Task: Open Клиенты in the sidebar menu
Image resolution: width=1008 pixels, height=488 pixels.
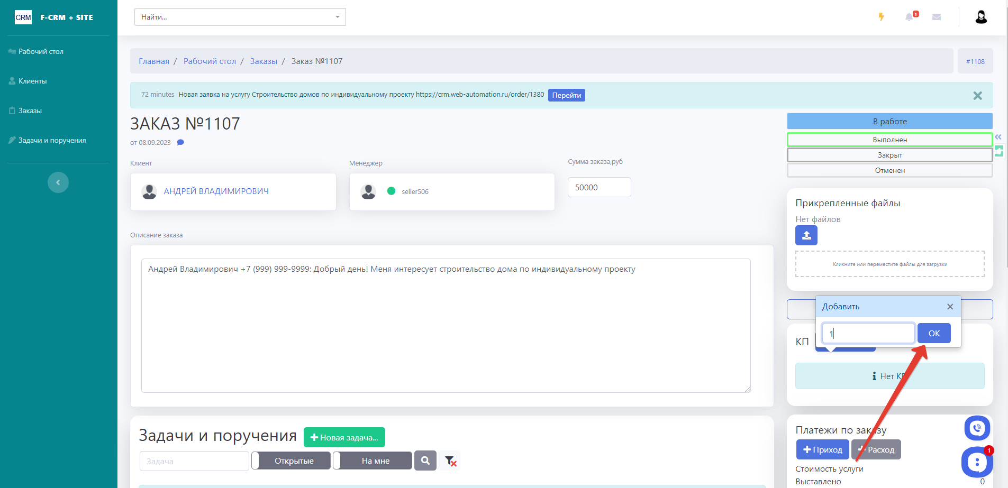Action: [x=33, y=81]
